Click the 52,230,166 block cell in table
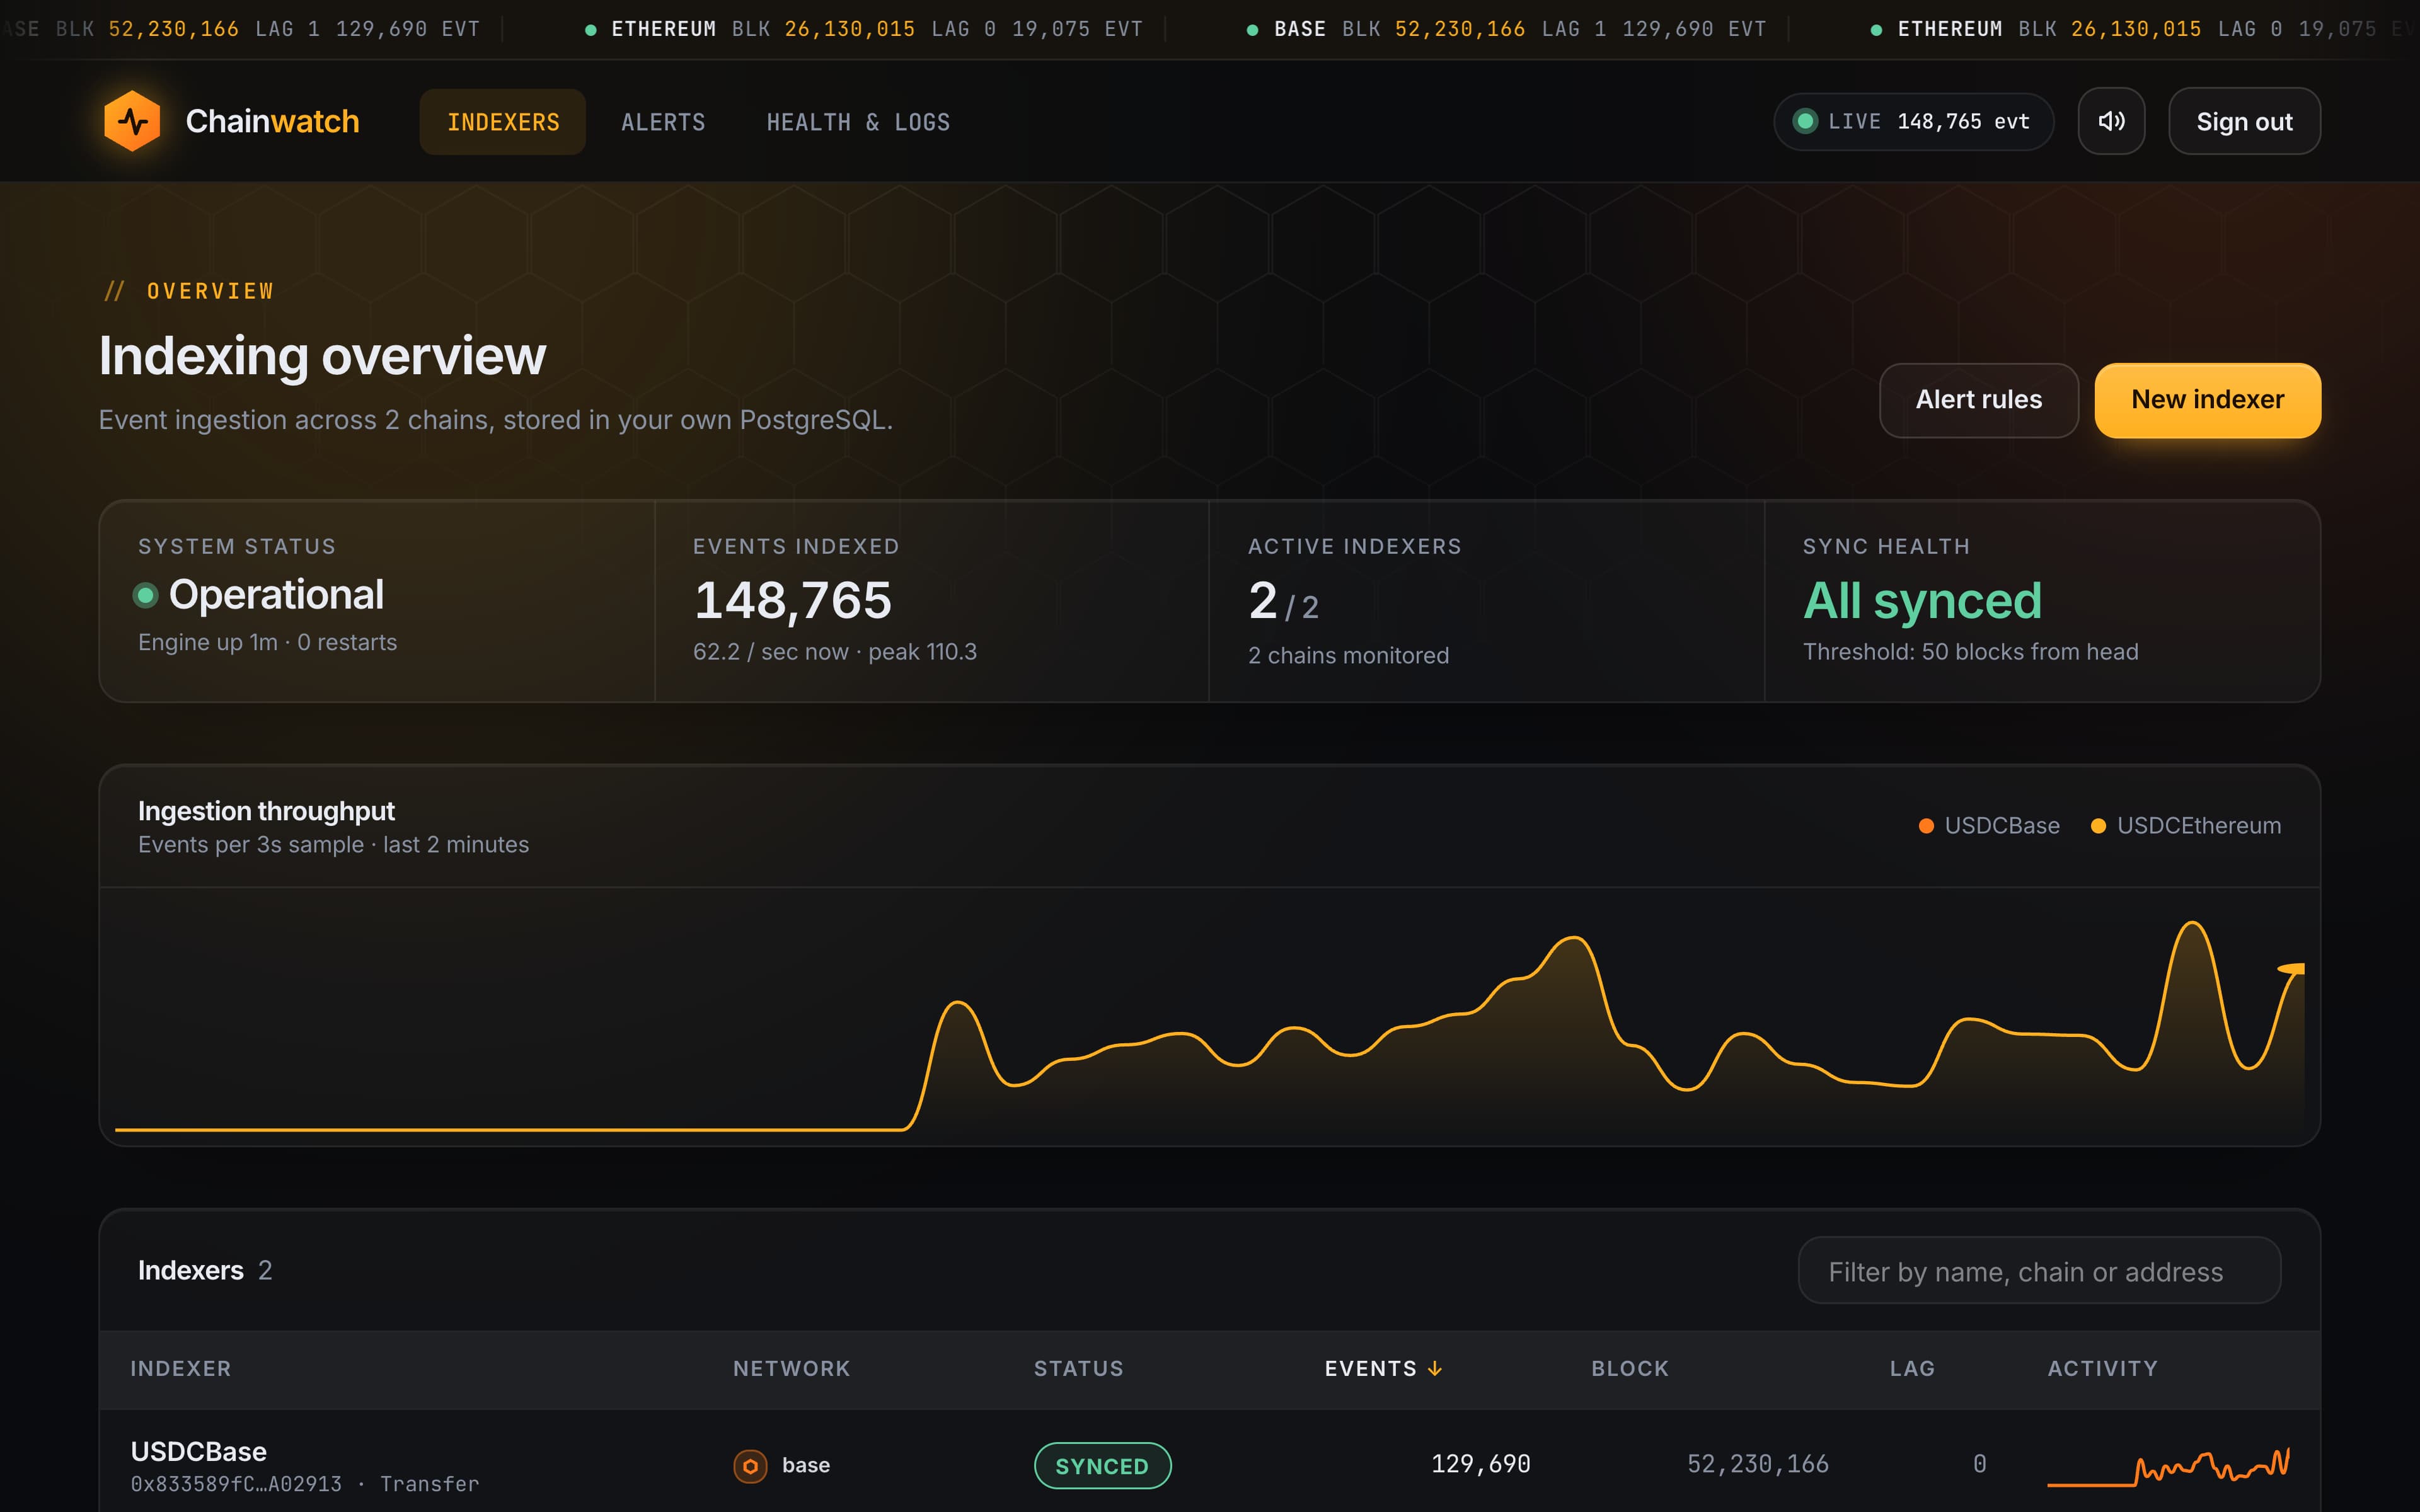Viewport: 2420px width, 1512px height. [1757, 1464]
